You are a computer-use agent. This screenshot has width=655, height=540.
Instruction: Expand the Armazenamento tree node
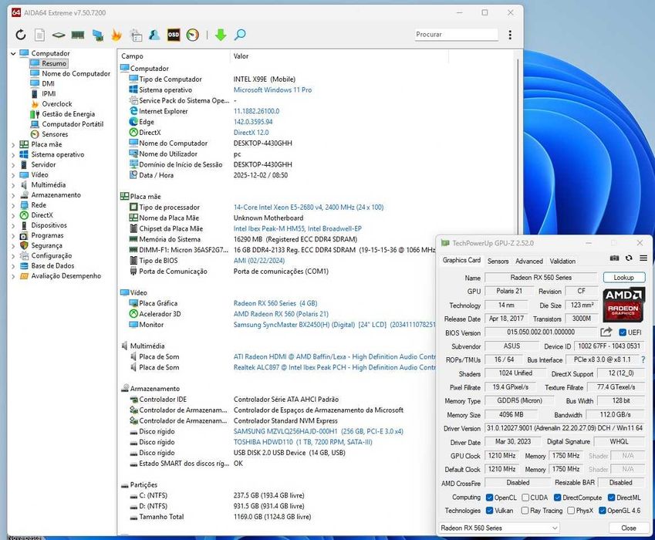click(13, 195)
